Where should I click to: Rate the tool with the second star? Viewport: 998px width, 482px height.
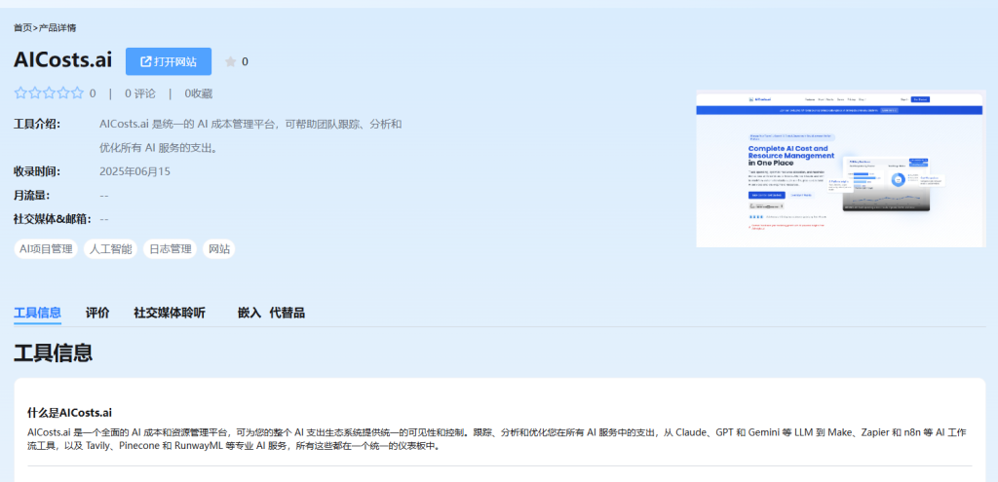[34, 93]
